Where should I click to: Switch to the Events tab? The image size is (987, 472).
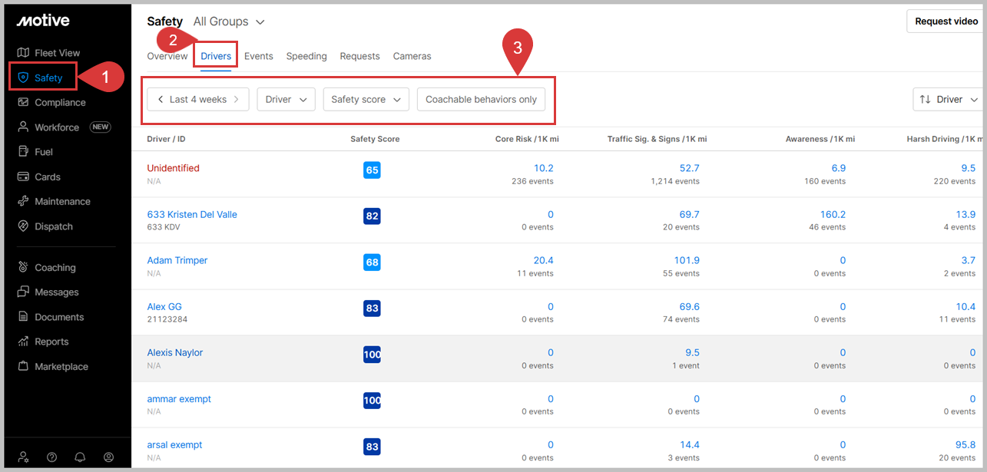[259, 56]
